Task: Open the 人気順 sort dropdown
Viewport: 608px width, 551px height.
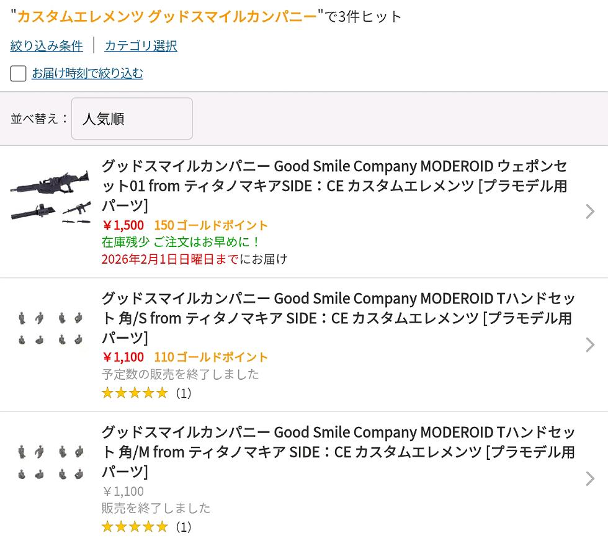Action: coord(132,119)
